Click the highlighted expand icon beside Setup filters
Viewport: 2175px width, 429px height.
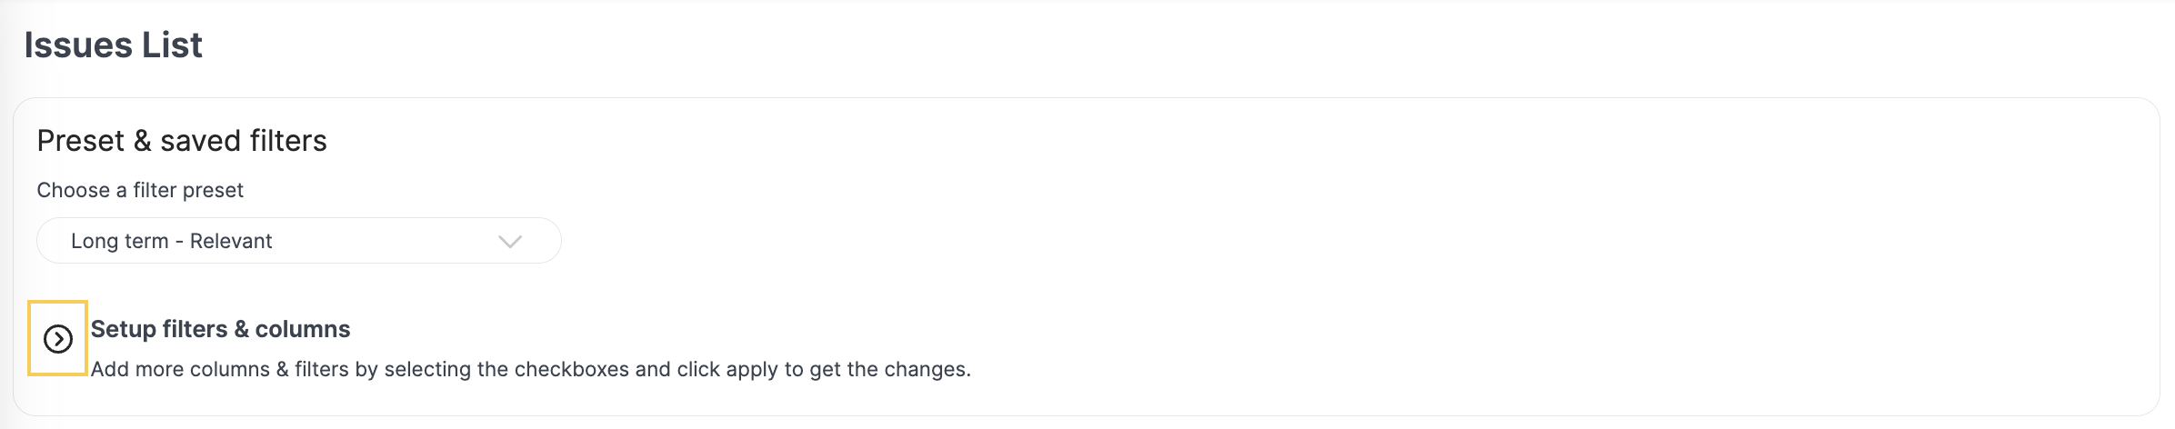pos(57,339)
